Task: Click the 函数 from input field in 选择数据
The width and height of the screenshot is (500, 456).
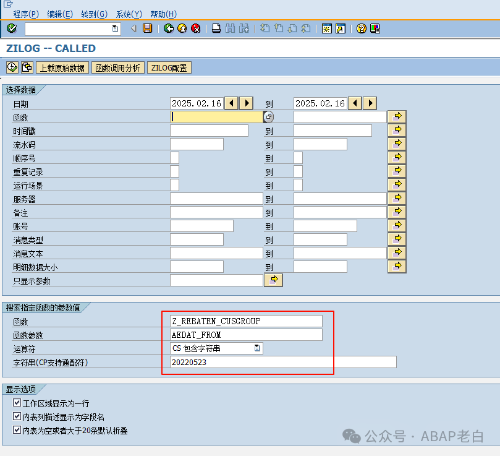Action: [216, 117]
